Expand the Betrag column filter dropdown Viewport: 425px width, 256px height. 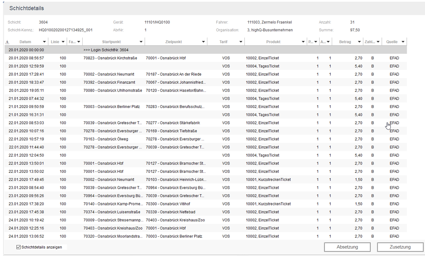(x=359, y=42)
